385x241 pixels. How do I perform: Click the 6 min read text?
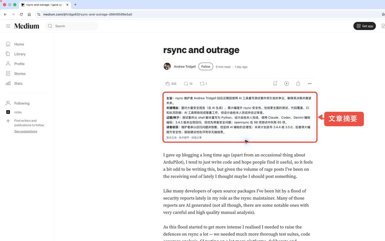[x=223, y=67]
